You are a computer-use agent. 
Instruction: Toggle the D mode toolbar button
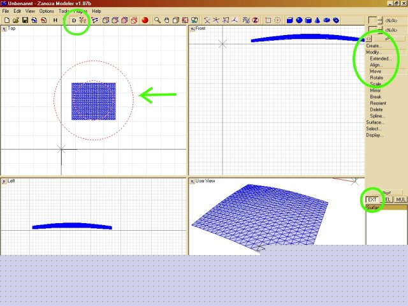coord(73,20)
